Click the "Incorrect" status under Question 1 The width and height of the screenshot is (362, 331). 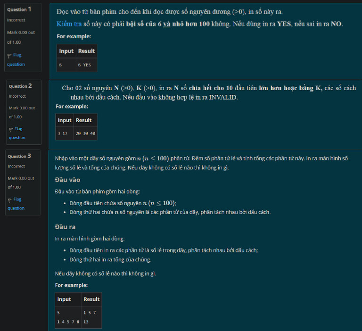coord(16,20)
